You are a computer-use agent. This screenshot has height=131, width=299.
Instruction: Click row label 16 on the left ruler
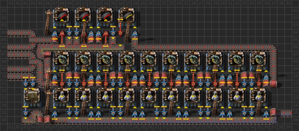point(4,120)
